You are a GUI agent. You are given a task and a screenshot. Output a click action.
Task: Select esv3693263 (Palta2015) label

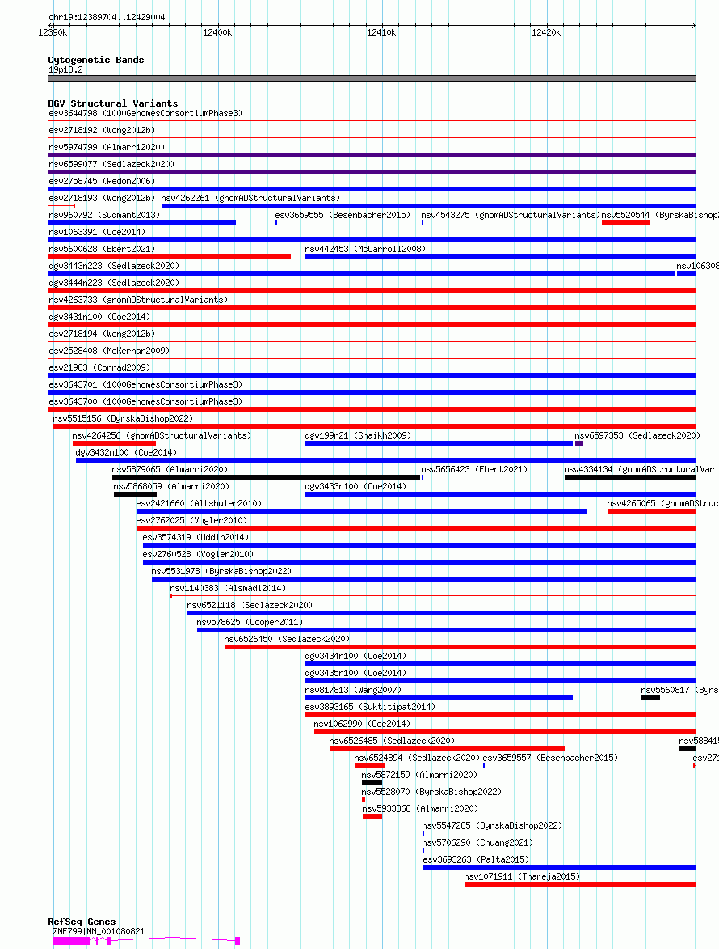(477, 859)
